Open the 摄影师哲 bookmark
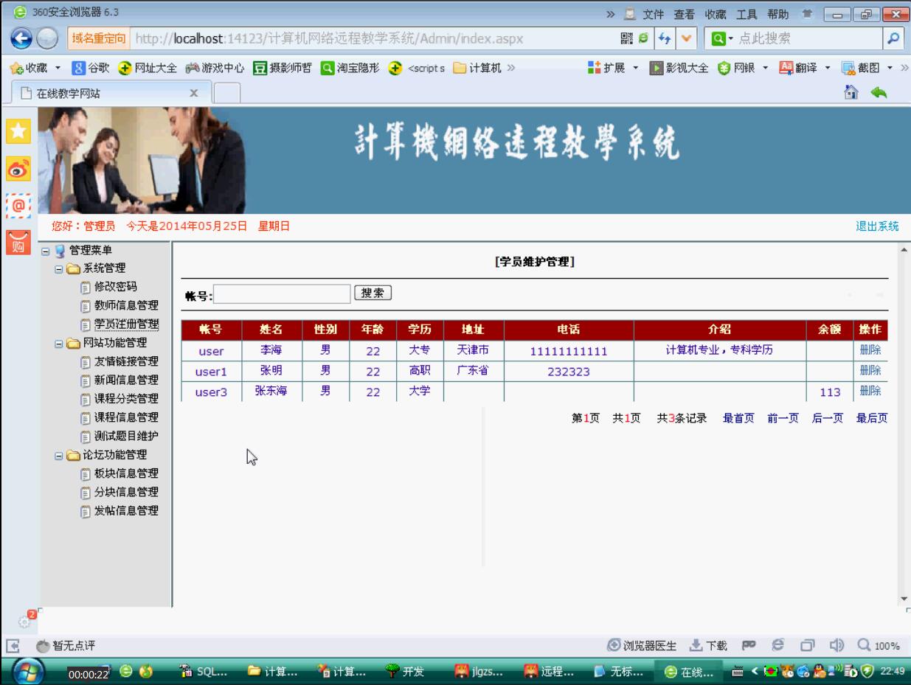The width and height of the screenshot is (911, 685). (x=282, y=68)
